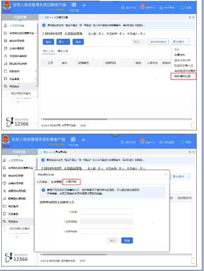
Task: Click home icon beside 首页 in upper breadcrumb
Action: point(42,18)
